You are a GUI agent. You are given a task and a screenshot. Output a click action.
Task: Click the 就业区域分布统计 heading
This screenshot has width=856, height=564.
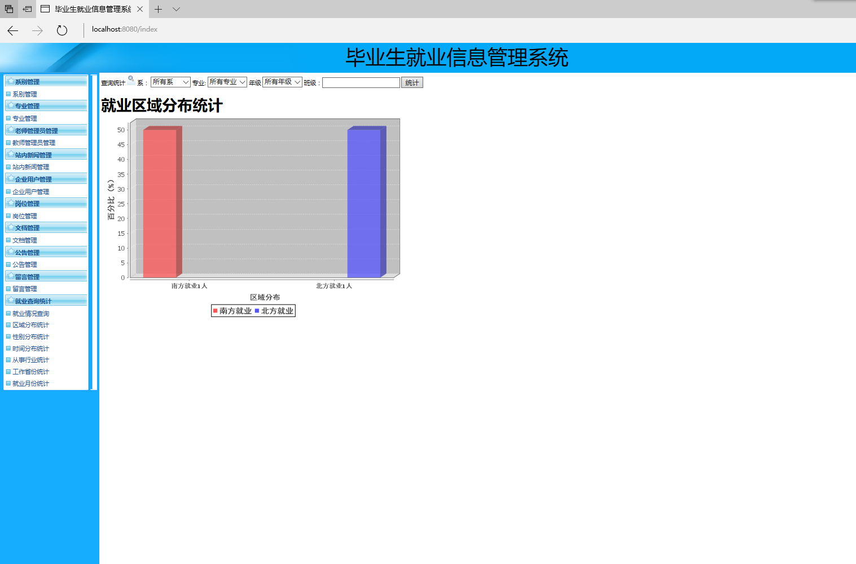tap(162, 105)
